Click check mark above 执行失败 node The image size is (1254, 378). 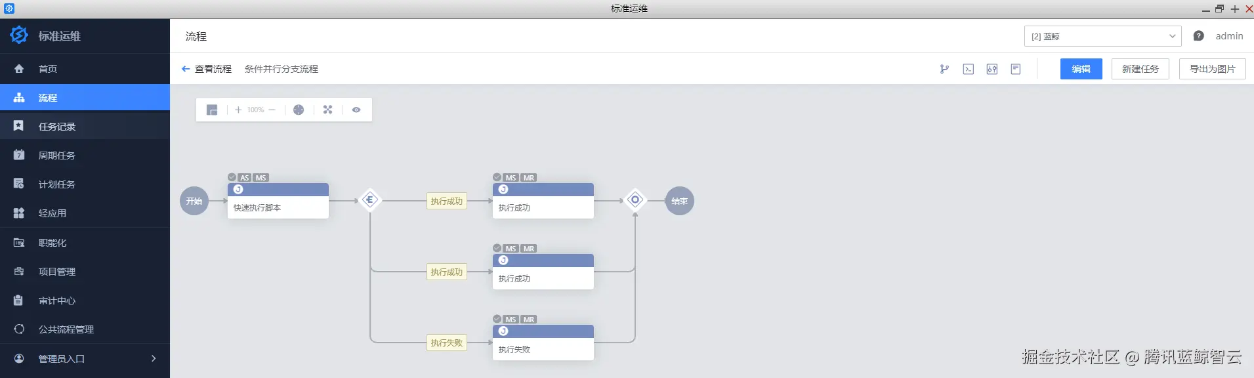click(x=497, y=319)
